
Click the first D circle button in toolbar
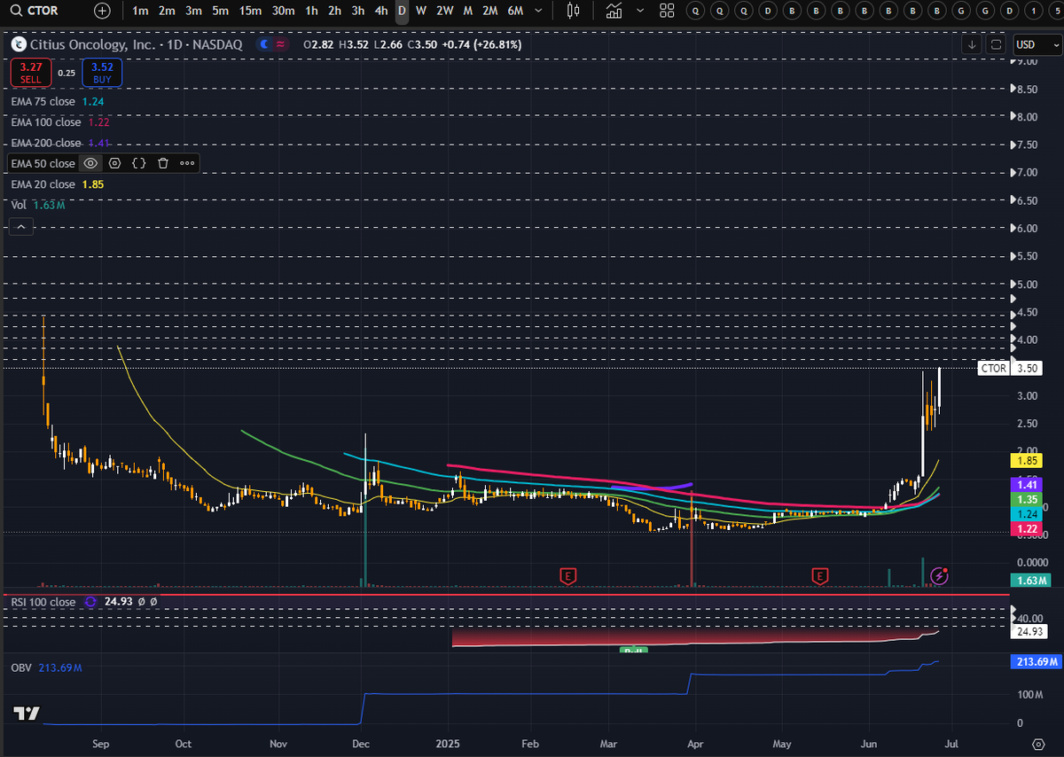coord(768,11)
